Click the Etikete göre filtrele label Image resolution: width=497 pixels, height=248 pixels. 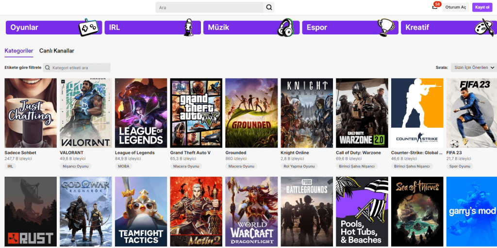tap(23, 67)
